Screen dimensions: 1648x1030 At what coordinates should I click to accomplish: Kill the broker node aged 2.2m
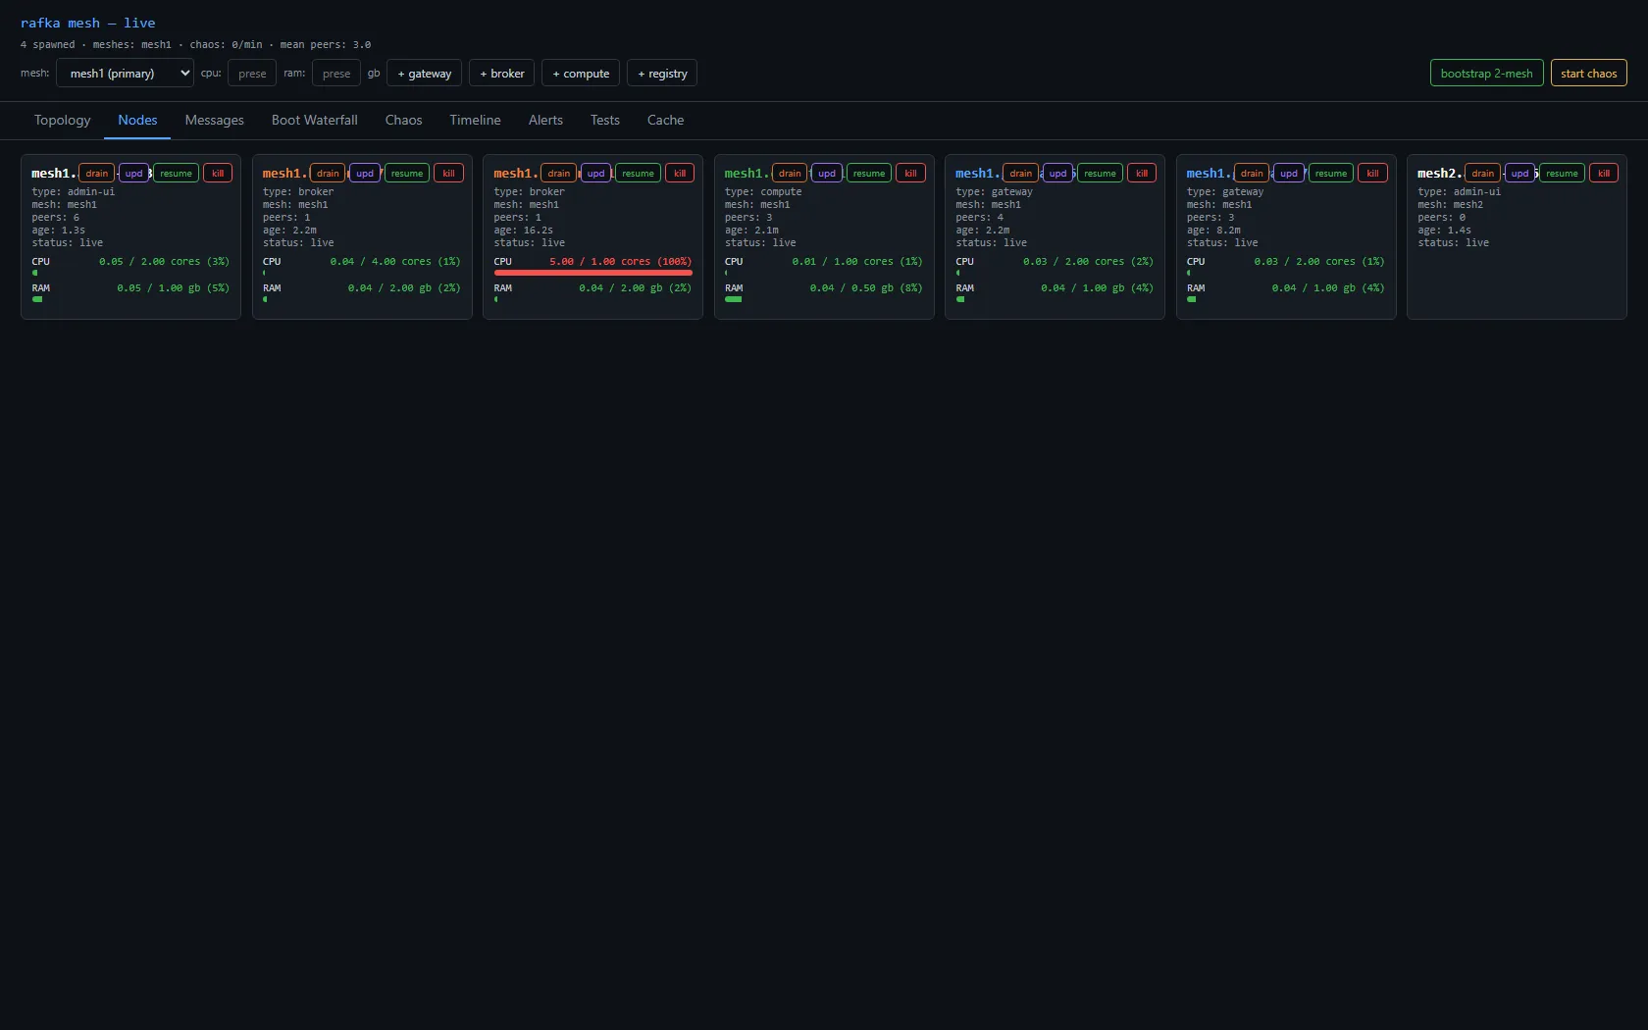[448, 173]
